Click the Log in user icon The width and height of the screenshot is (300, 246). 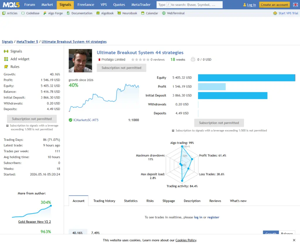[x=245, y=5]
